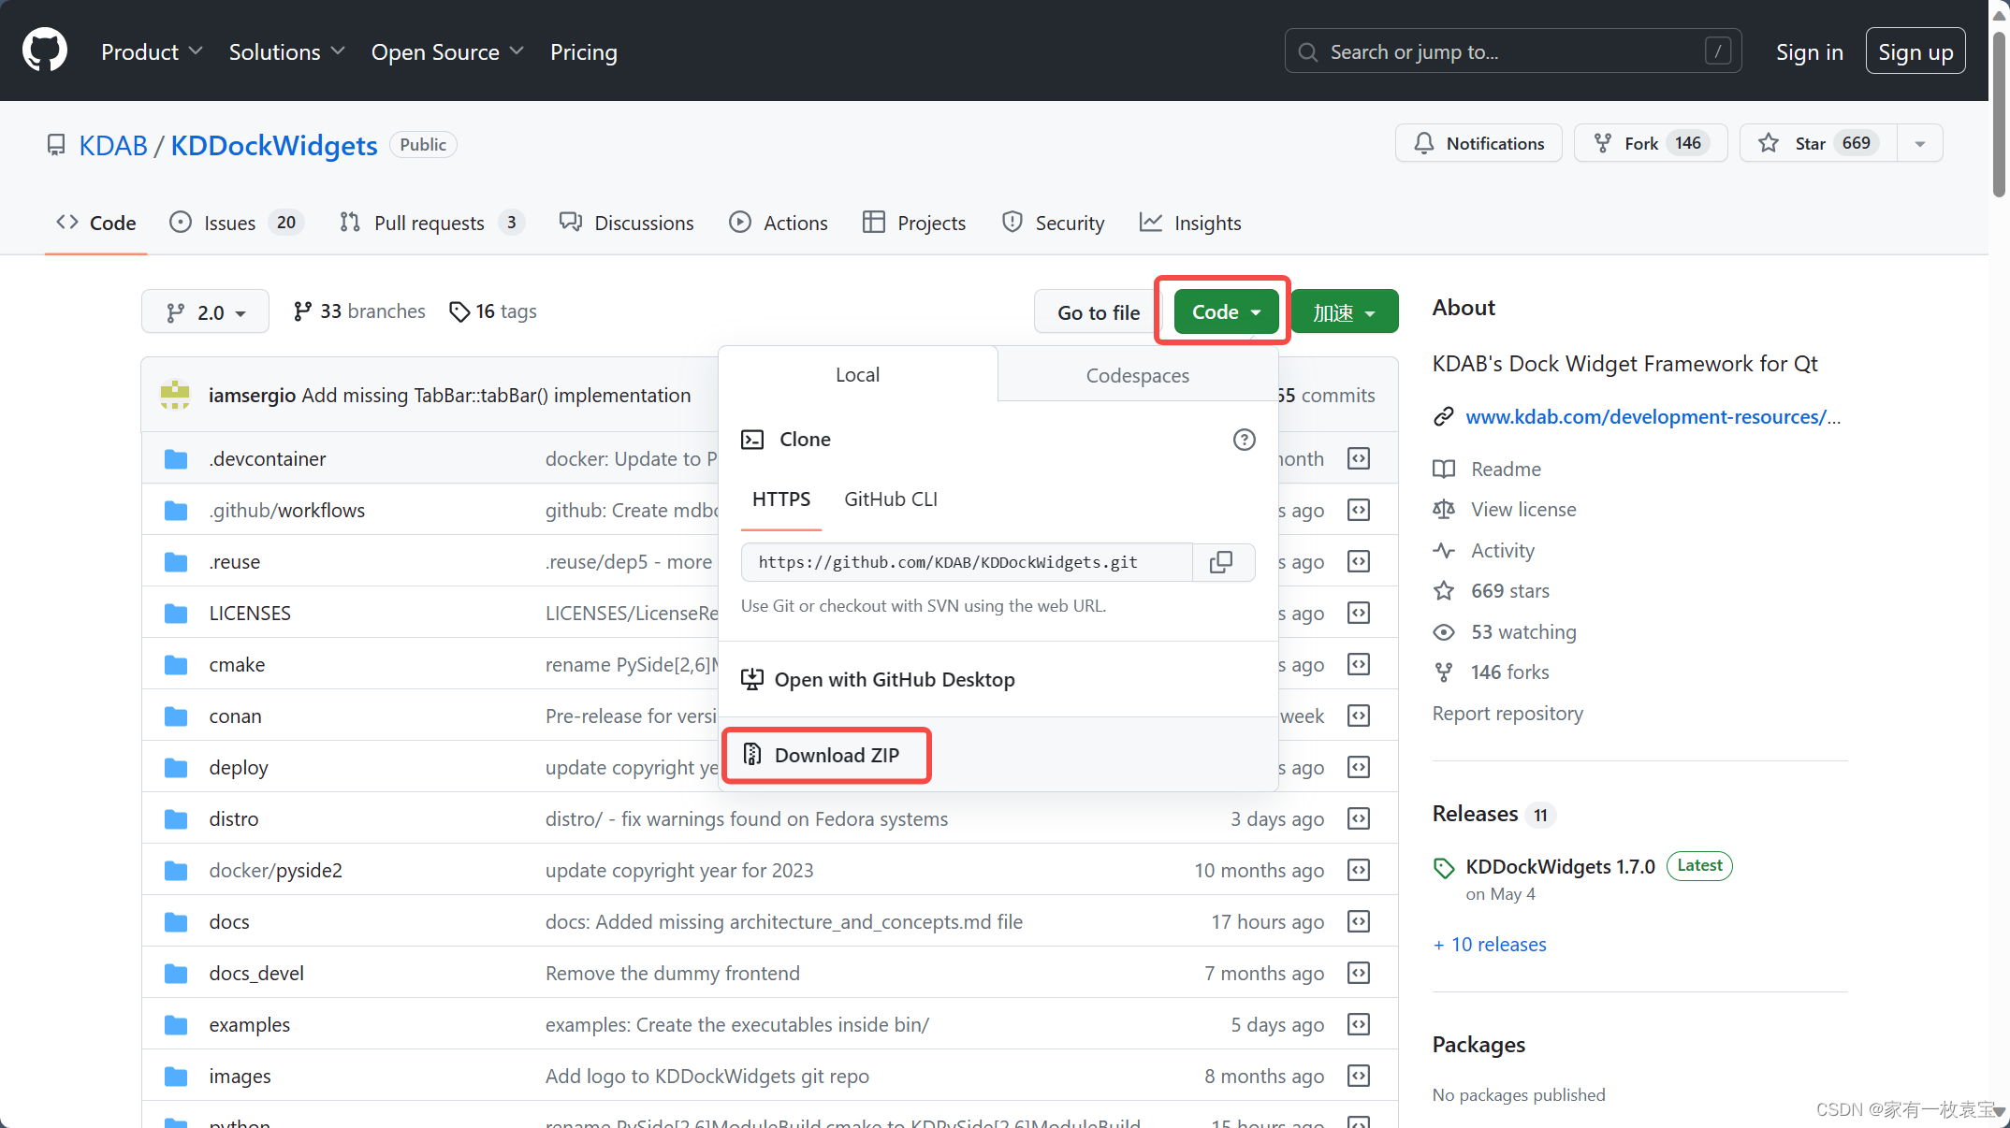Open code view icon in docs row
The height and width of the screenshot is (1128, 2010).
pyautogui.click(x=1359, y=921)
